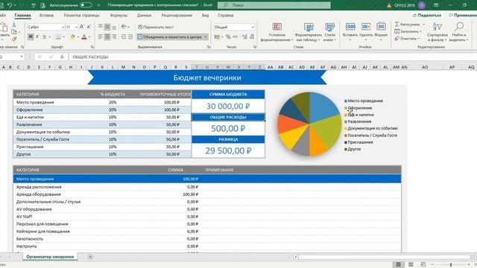The width and height of the screenshot is (477, 268).
Task: Open the font size 11 dropdown
Action: click(76, 27)
